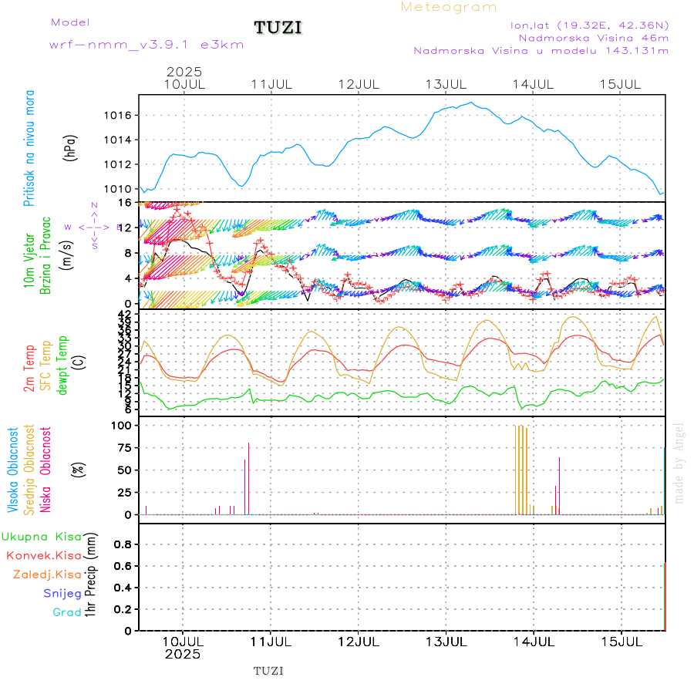
Task: Select Konvek.Kisa in precipitation legend
Action: (43, 555)
